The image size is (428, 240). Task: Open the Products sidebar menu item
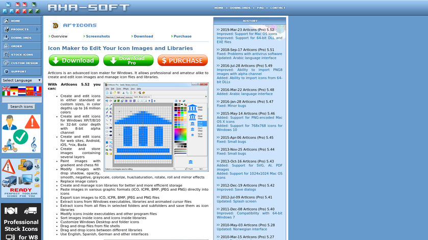tap(21, 29)
